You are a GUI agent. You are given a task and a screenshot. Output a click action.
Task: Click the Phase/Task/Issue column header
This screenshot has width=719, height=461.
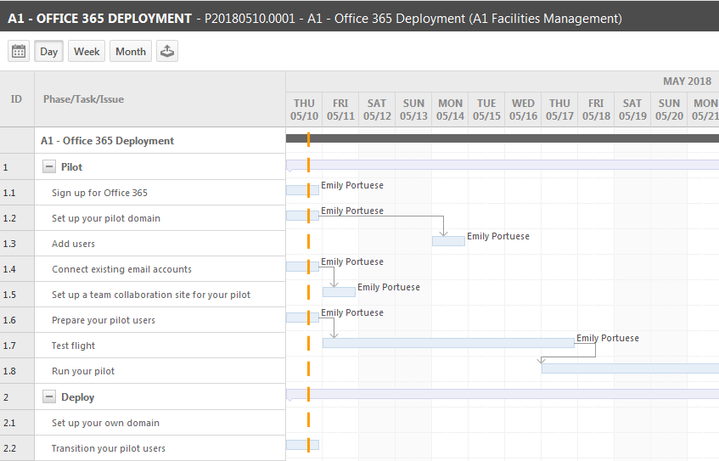tap(83, 99)
